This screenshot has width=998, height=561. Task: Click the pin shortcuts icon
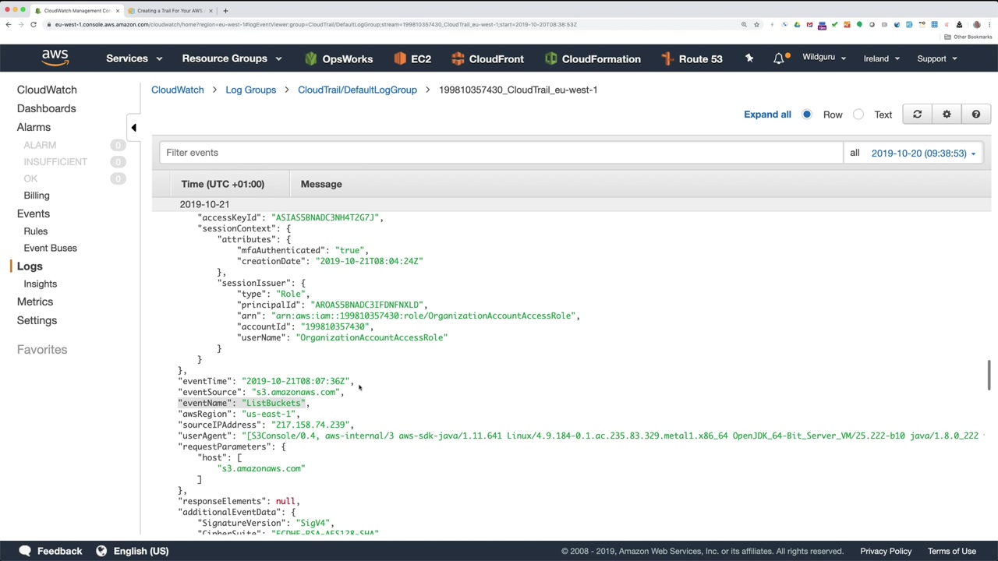coord(749,58)
